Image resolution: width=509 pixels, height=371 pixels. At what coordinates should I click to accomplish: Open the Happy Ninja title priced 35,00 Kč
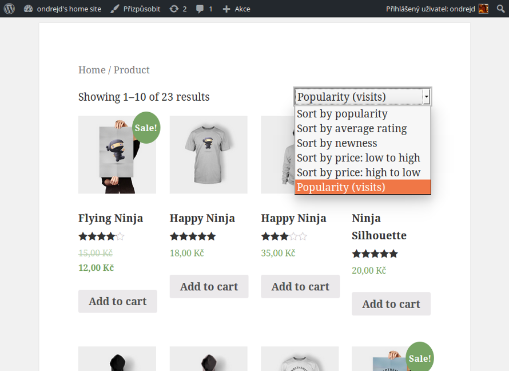(293, 218)
